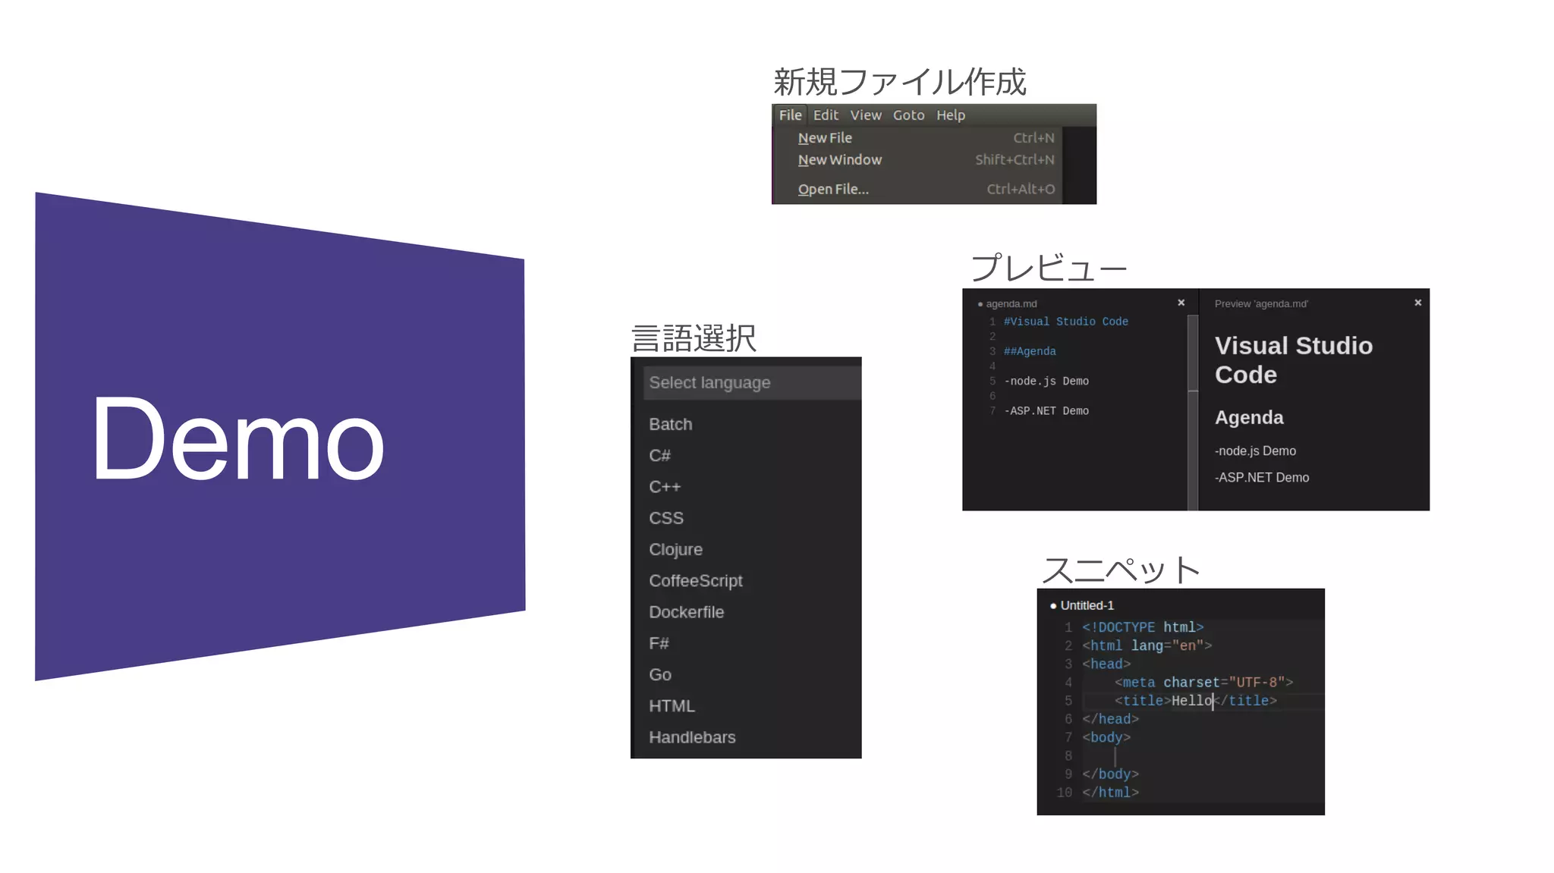Pick Dockerfile from the language list
This screenshot has width=1554, height=873.
pos(686,612)
